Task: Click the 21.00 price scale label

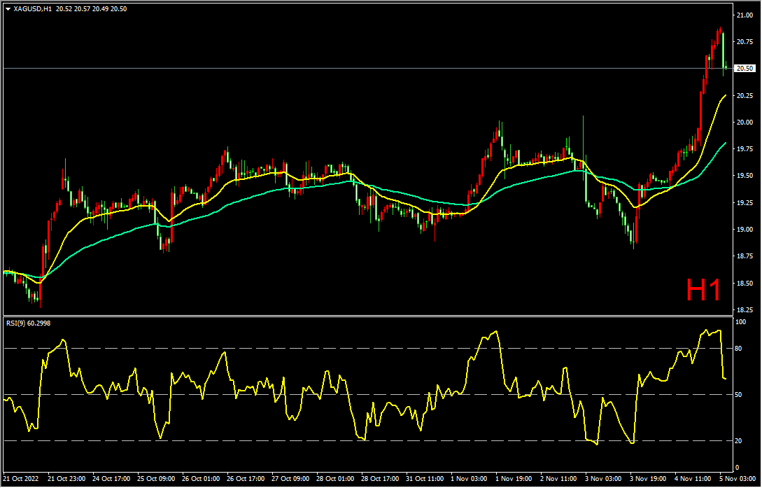Action: (x=745, y=15)
